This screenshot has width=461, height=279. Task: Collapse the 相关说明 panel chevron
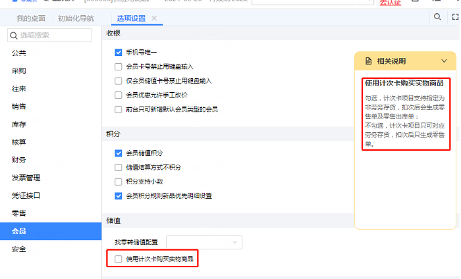click(x=445, y=61)
